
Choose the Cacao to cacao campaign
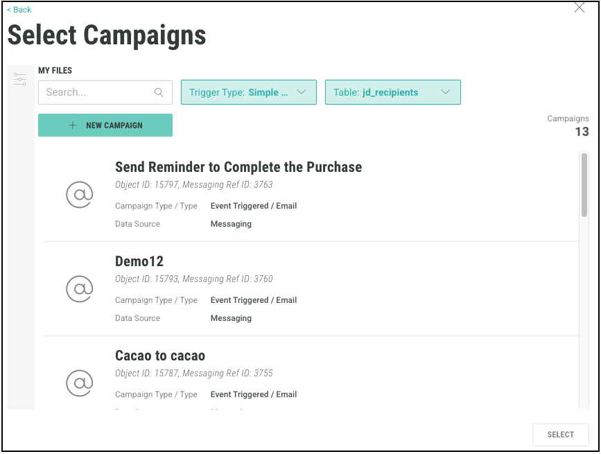pyautogui.click(x=160, y=356)
